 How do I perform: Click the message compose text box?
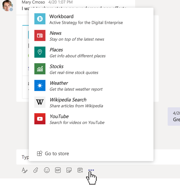tap(24, 157)
